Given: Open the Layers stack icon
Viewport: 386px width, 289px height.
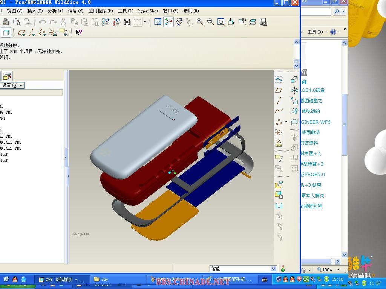Looking at the screenshot, I should tap(253, 22).
